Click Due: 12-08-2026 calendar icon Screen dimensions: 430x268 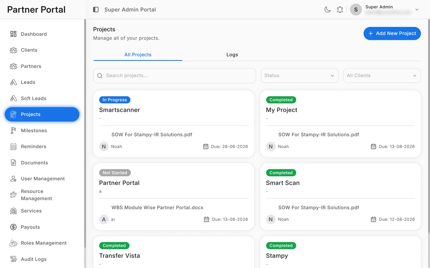point(374,219)
